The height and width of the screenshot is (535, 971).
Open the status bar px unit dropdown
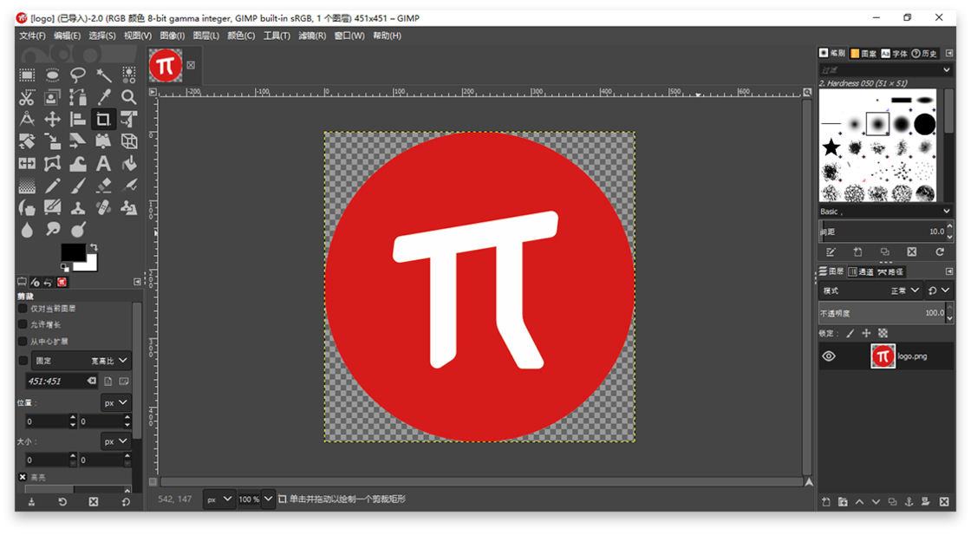(219, 499)
